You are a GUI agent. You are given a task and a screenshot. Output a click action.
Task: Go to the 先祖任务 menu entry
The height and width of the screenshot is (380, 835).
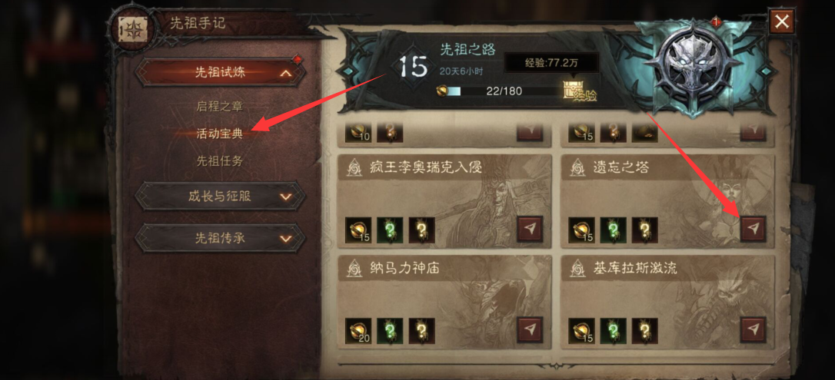(x=219, y=161)
